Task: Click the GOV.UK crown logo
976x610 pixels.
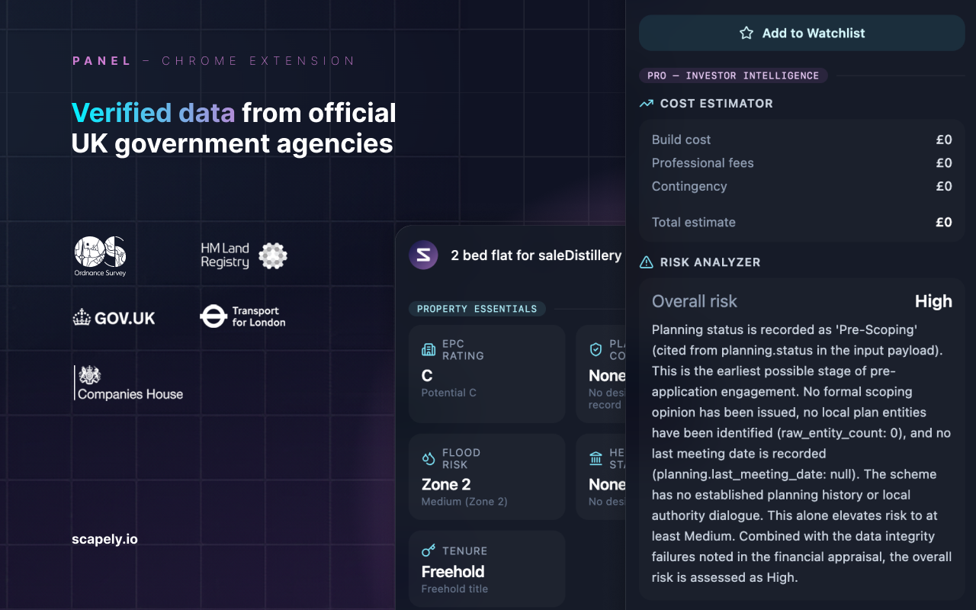Action: click(x=114, y=317)
